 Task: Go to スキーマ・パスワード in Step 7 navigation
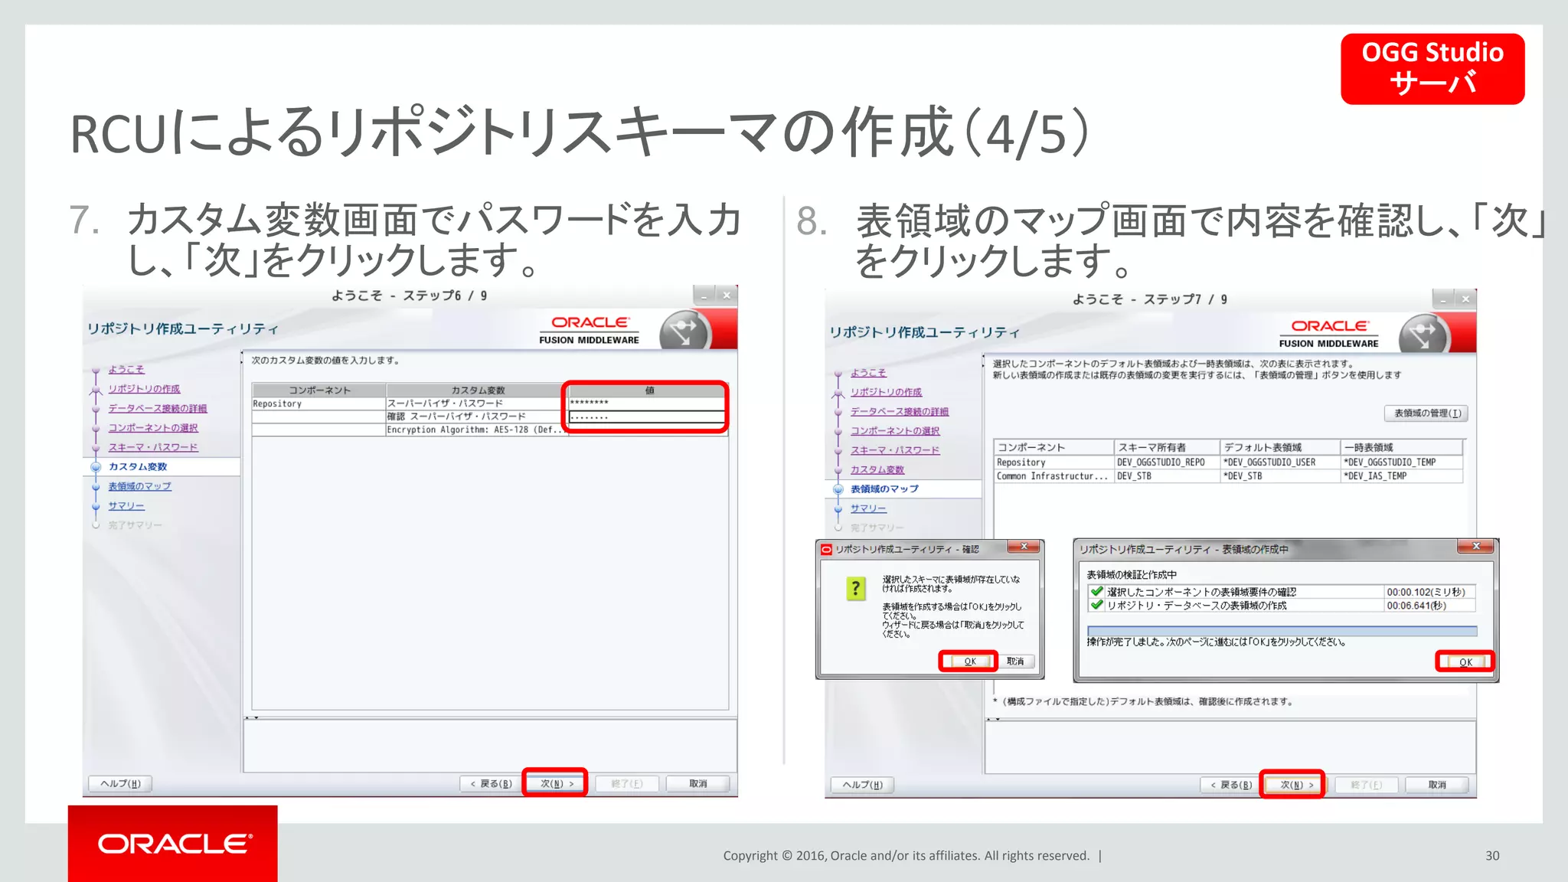[x=895, y=450]
